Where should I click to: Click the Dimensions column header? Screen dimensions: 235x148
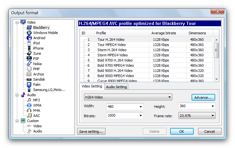point(200,33)
